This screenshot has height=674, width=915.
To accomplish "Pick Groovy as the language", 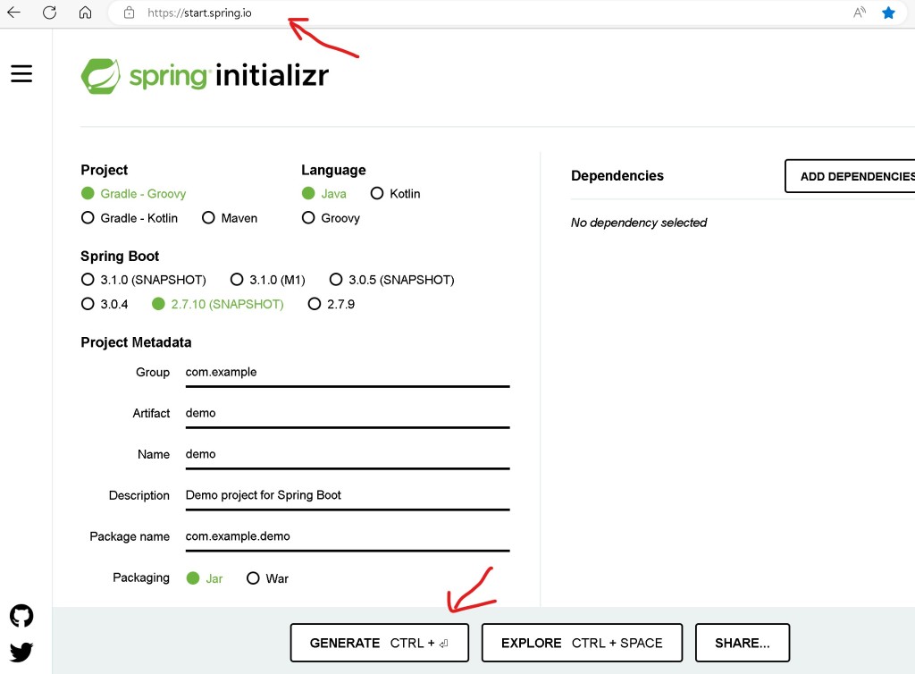I will [331, 217].
